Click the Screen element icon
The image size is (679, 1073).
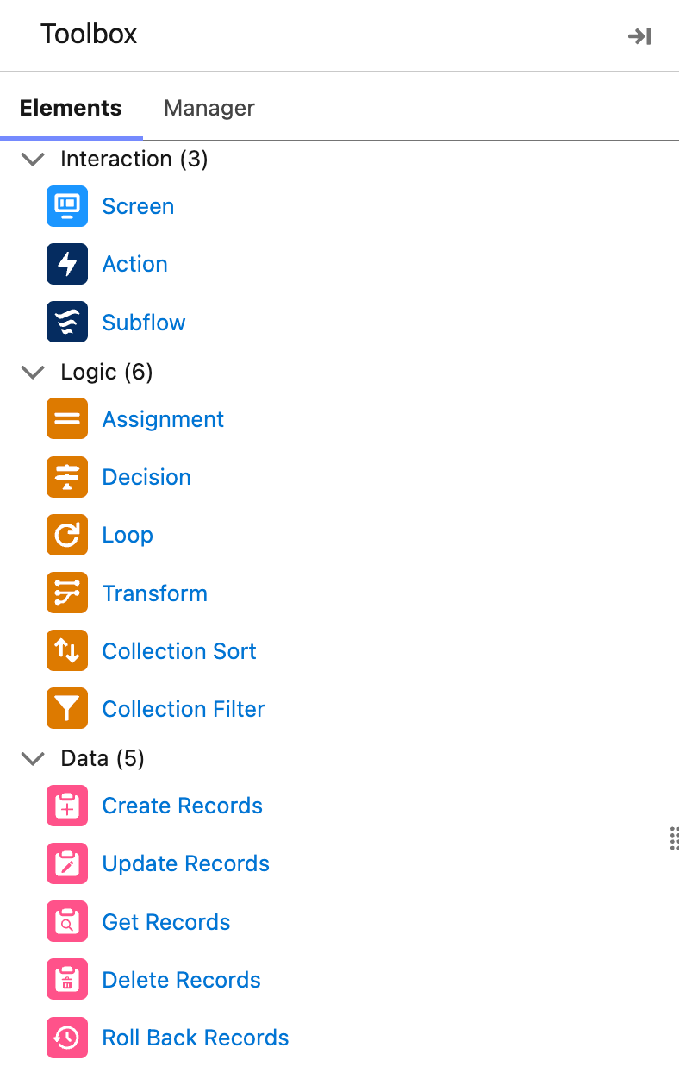coord(67,206)
